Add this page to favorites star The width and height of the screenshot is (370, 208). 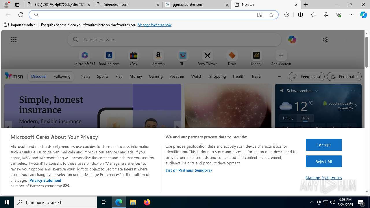[271, 15]
